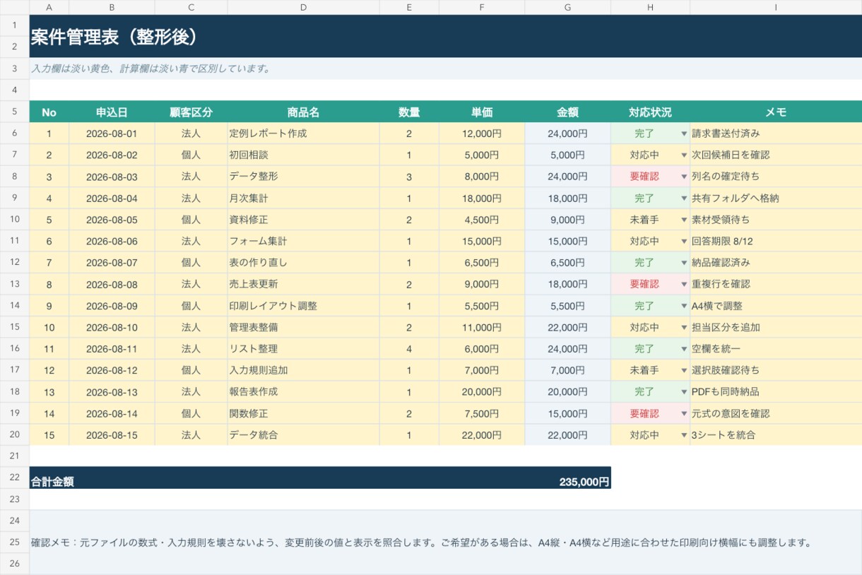Click the 単価 header cell
The image size is (862, 575).
point(482,112)
